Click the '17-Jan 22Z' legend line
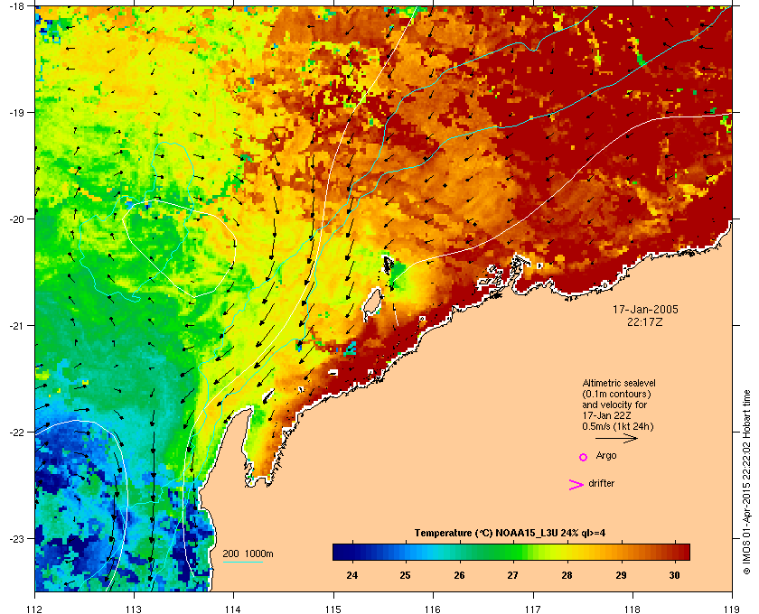 tap(606, 415)
